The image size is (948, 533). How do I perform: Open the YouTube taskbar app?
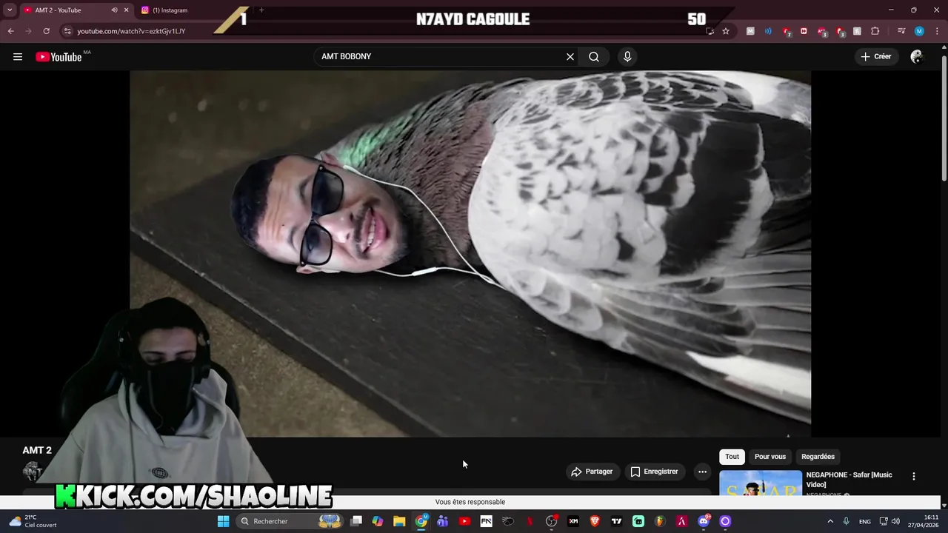(464, 521)
